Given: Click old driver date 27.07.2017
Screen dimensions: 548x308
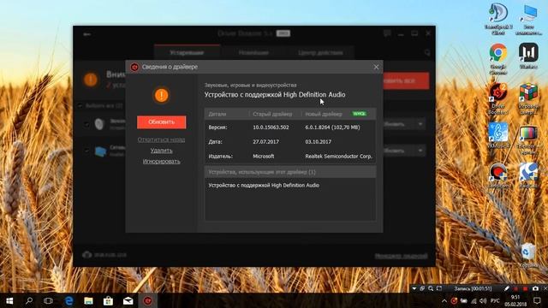Looking at the screenshot, I should [266, 142].
